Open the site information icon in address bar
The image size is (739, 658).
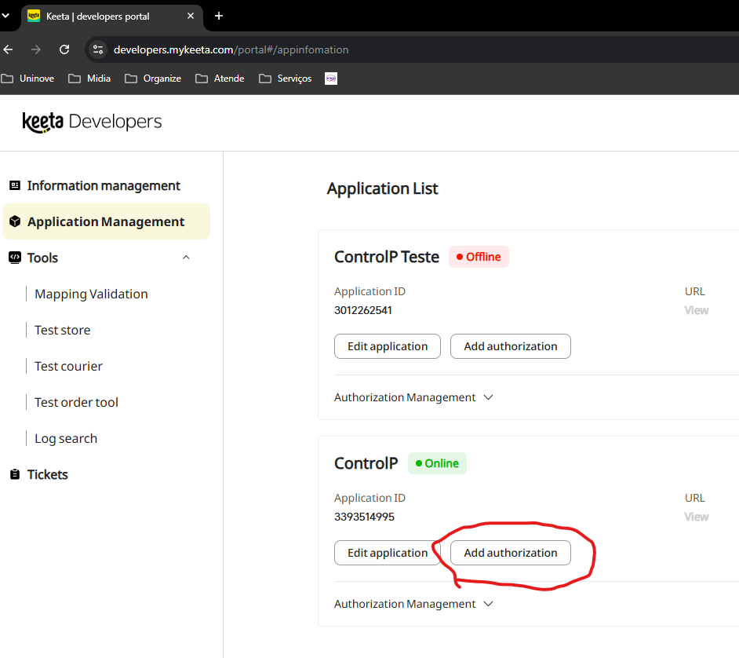click(98, 49)
